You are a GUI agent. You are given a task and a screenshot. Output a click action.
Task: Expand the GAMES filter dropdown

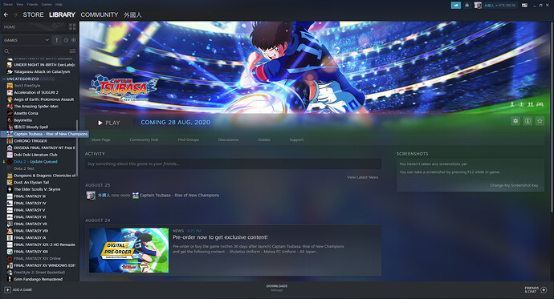(x=26, y=40)
